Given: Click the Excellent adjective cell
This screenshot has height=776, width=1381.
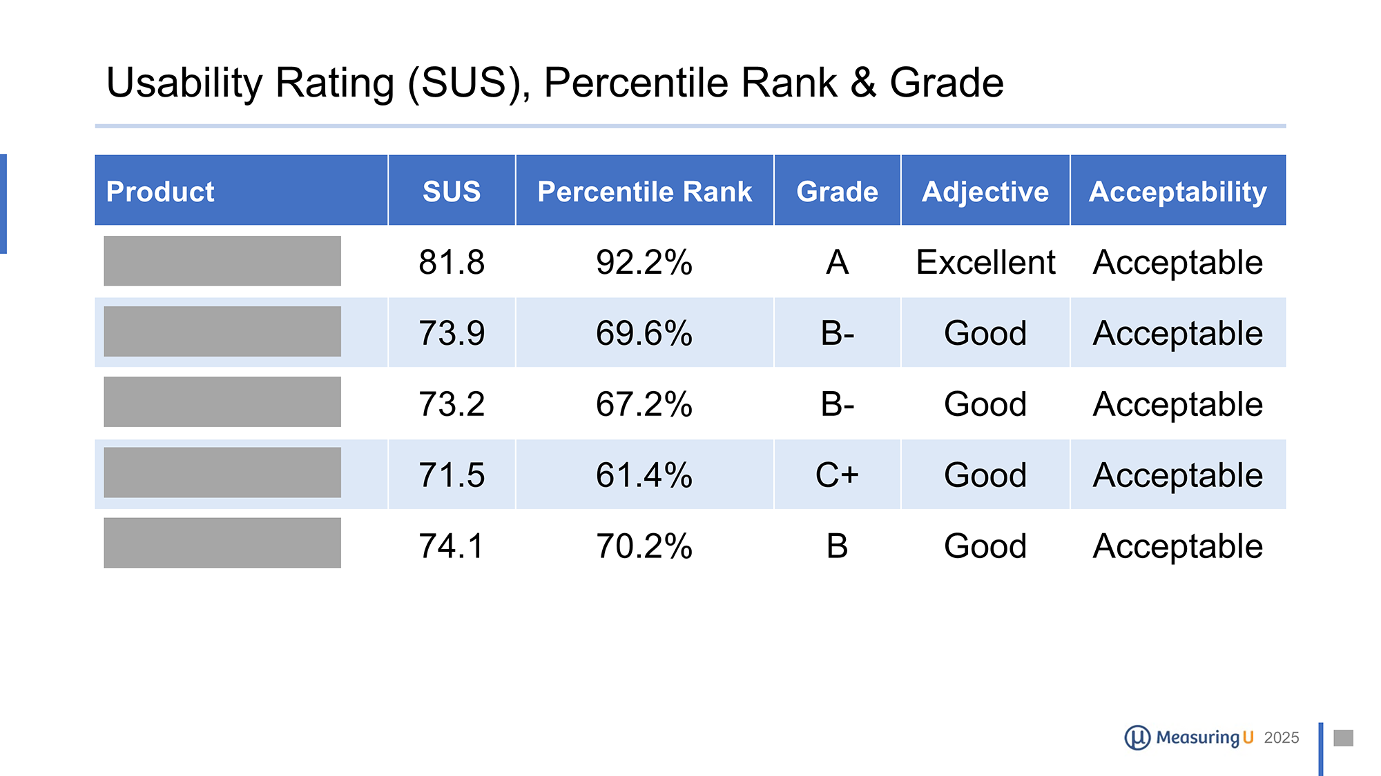Looking at the screenshot, I should pos(985,262).
